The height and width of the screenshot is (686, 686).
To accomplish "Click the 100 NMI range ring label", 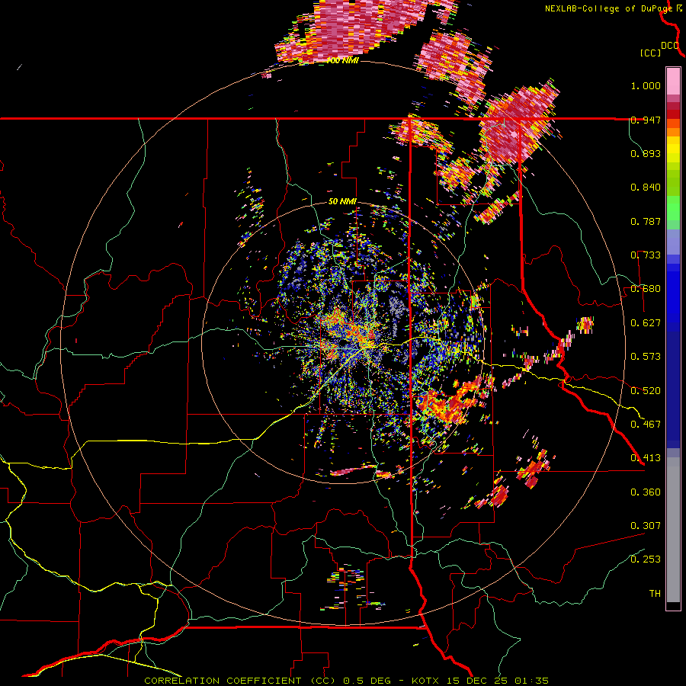I will [342, 60].
